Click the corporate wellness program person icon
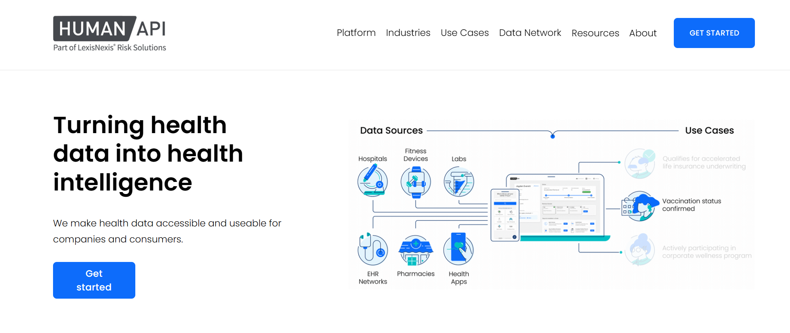The width and height of the screenshot is (790, 333). pyautogui.click(x=640, y=250)
